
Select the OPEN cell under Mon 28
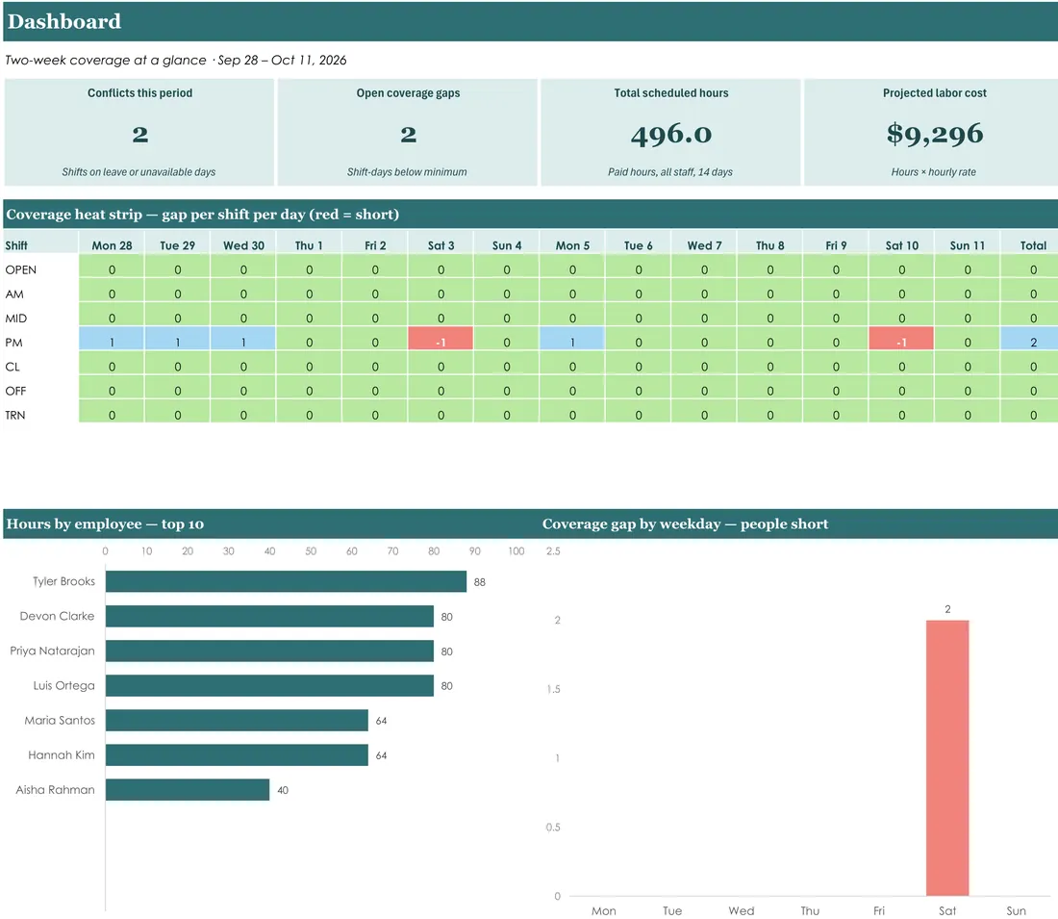[x=112, y=266]
